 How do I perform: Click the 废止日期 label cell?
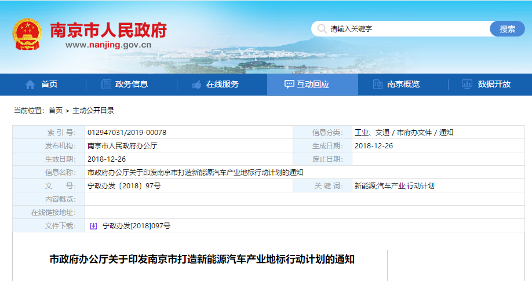pyautogui.click(x=323, y=159)
